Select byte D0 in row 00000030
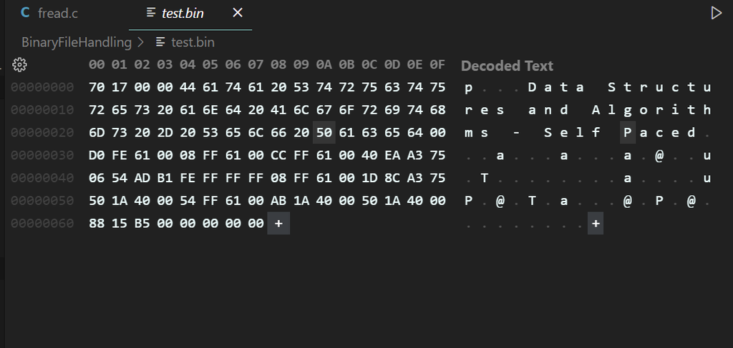The image size is (733, 348). click(97, 155)
